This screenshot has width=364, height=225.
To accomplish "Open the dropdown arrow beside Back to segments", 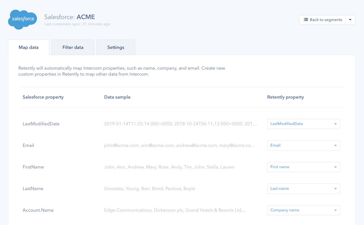I will click(350, 20).
